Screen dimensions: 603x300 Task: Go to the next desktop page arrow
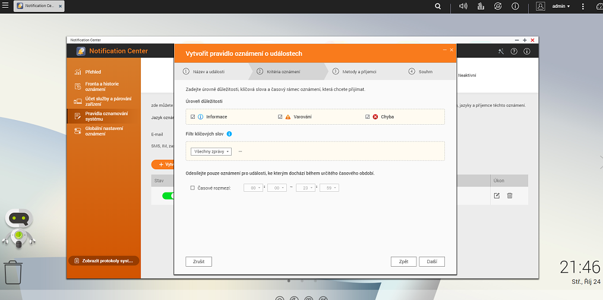coord(601,162)
